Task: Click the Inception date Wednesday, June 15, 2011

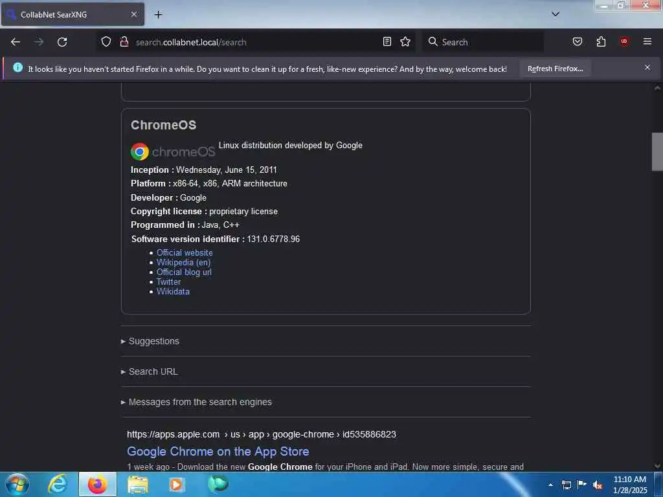Action: [227, 170]
